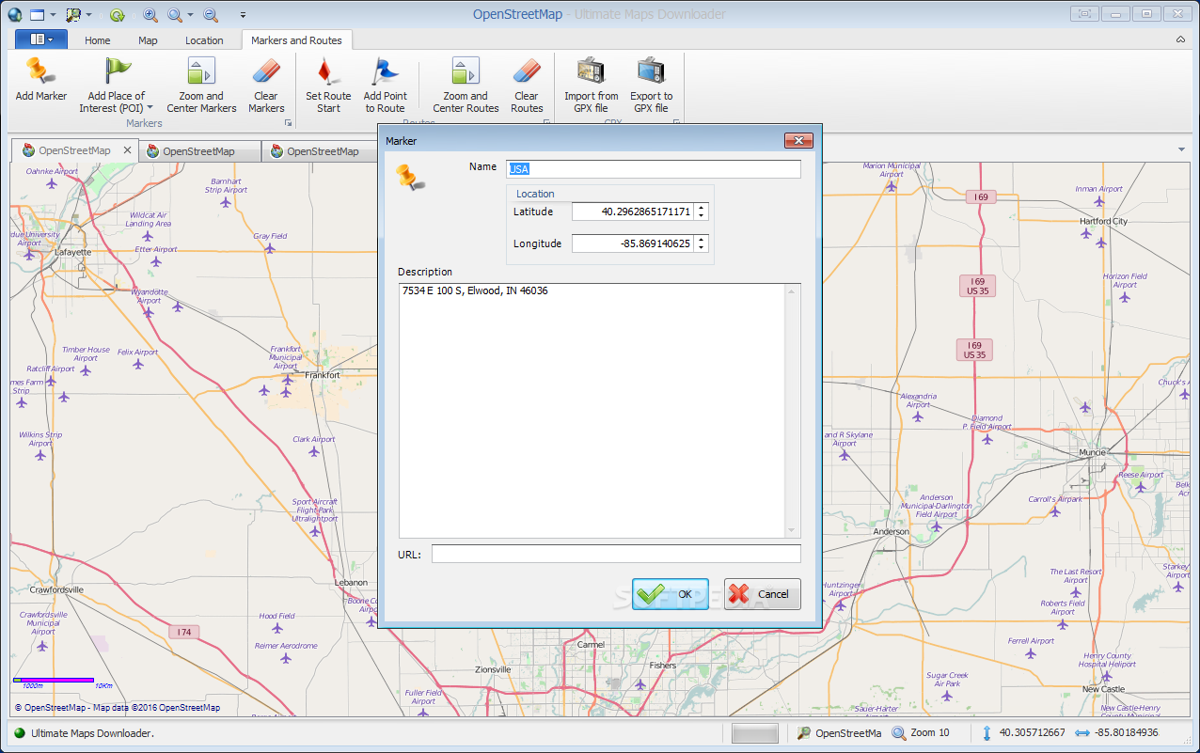Open Add Place of Interest (POI)
This screenshot has width=1200, height=753.
pyautogui.click(x=117, y=85)
